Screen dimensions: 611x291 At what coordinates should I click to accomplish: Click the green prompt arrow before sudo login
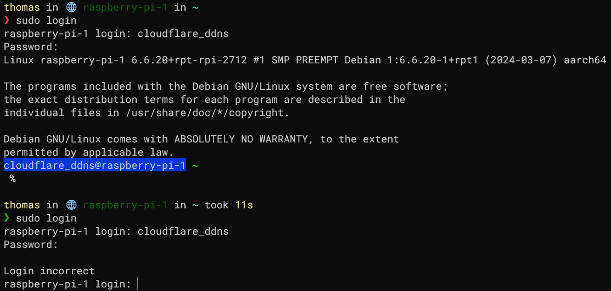pyautogui.click(x=7, y=219)
